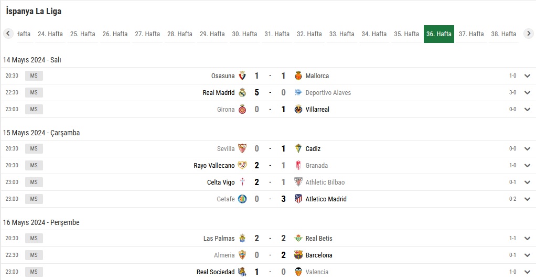Show earlier weeks with the left arrow
Viewport: 536px width, 280px height.
[x=8, y=34]
